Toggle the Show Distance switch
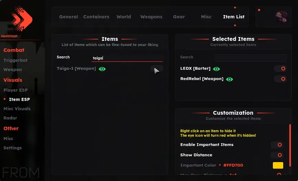The image size is (298, 181). (277, 155)
